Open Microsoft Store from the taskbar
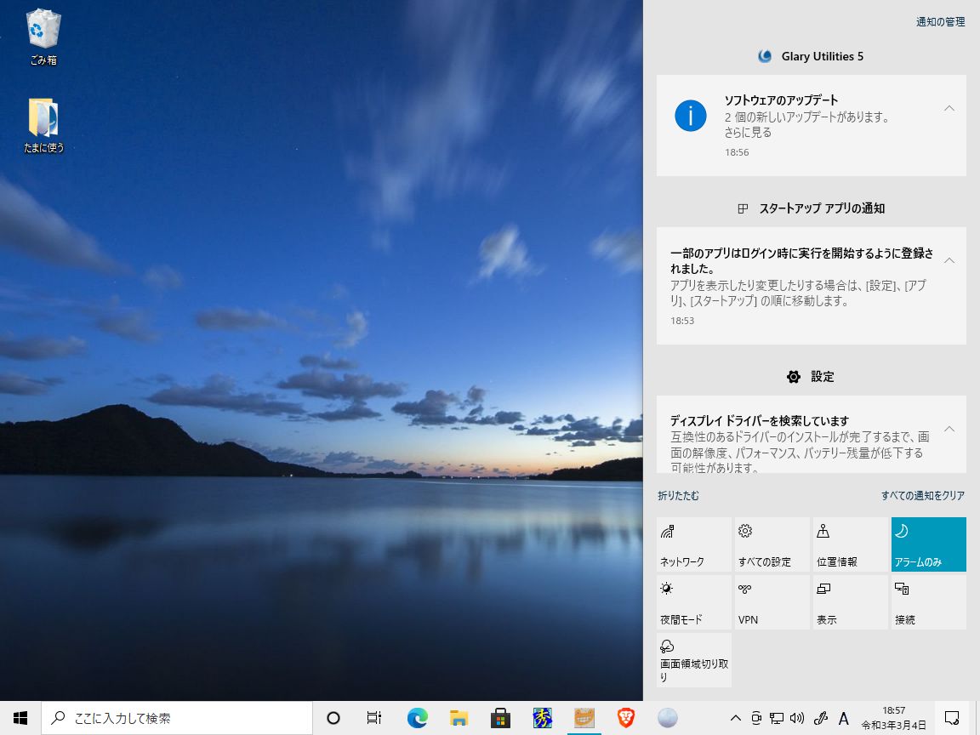The image size is (980, 735). [x=500, y=718]
